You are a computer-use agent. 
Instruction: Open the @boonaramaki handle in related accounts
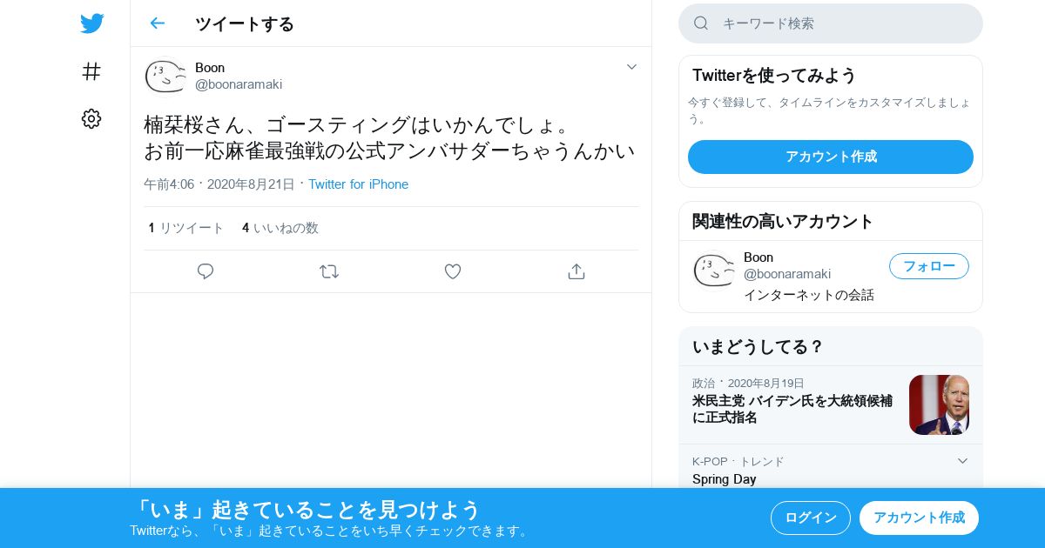(x=787, y=274)
